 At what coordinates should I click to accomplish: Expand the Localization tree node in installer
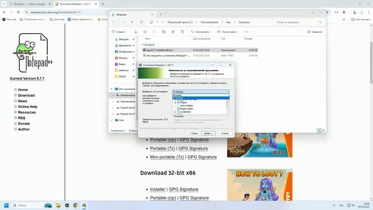click(175, 111)
